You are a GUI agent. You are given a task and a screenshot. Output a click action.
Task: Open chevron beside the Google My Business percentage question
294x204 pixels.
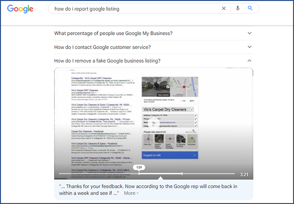pyautogui.click(x=249, y=33)
